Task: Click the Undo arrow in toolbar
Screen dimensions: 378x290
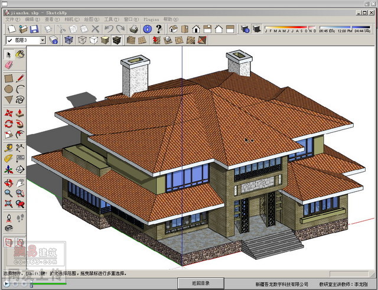Action: click(109, 28)
